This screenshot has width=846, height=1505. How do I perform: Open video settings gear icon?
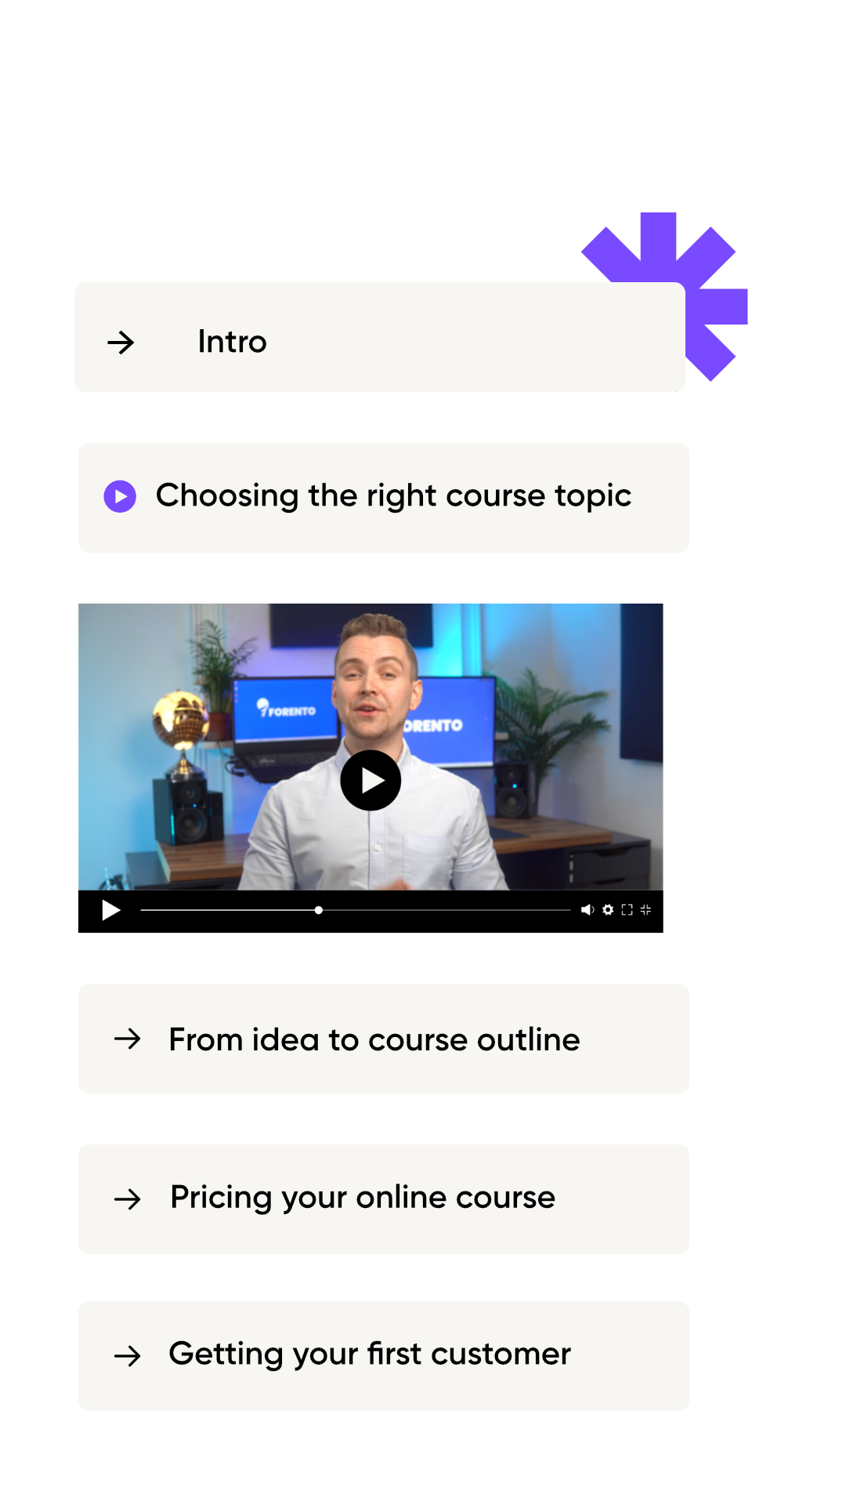point(608,910)
